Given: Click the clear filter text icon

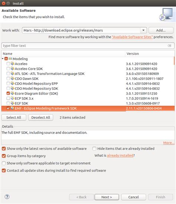Looking at the screenshot, I should (x=169, y=46).
